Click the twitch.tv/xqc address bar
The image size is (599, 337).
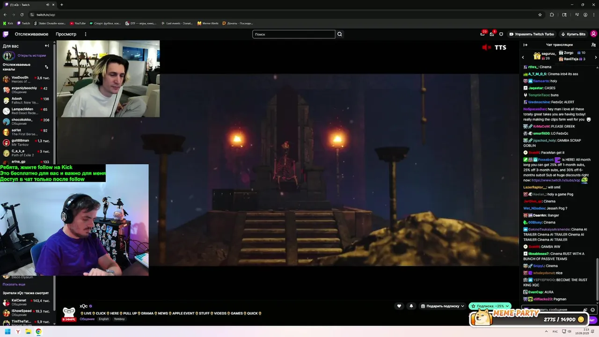tap(281, 15)
